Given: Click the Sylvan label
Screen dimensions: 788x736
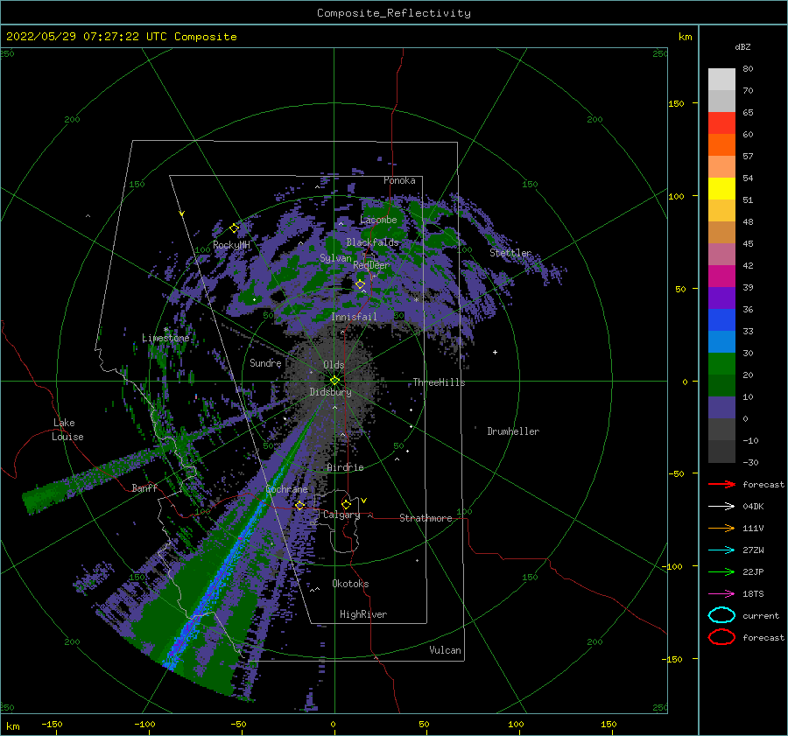Looking at the screenshot, I should click(335, 258).
